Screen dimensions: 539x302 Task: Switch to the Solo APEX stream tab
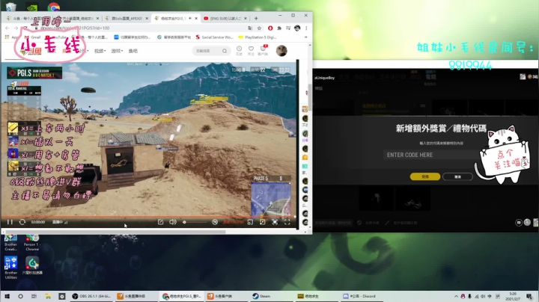click(x=127, y=19)
